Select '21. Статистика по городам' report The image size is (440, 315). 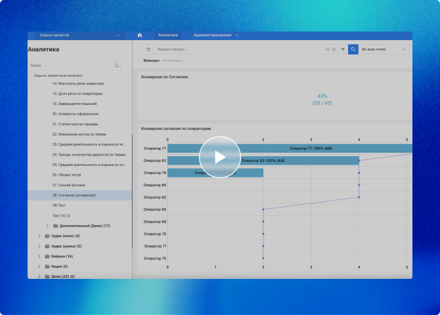click(x=76, y=124)
